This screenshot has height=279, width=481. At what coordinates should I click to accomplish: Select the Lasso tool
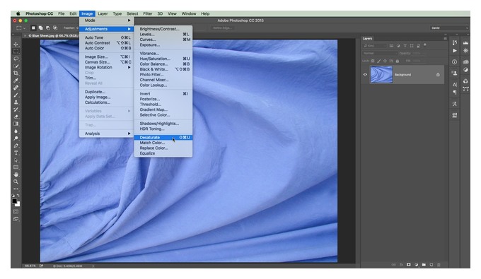[16, 59]
